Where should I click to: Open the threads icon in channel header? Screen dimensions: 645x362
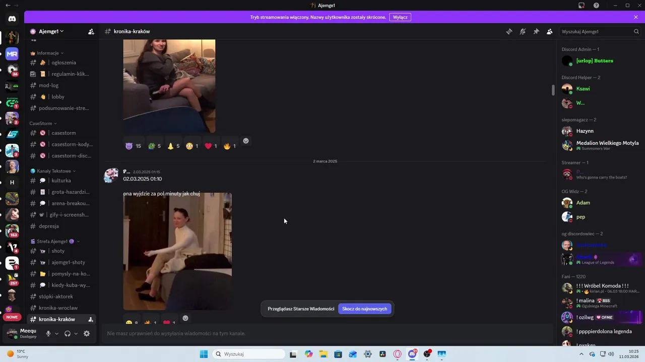[x=509, y=31]
